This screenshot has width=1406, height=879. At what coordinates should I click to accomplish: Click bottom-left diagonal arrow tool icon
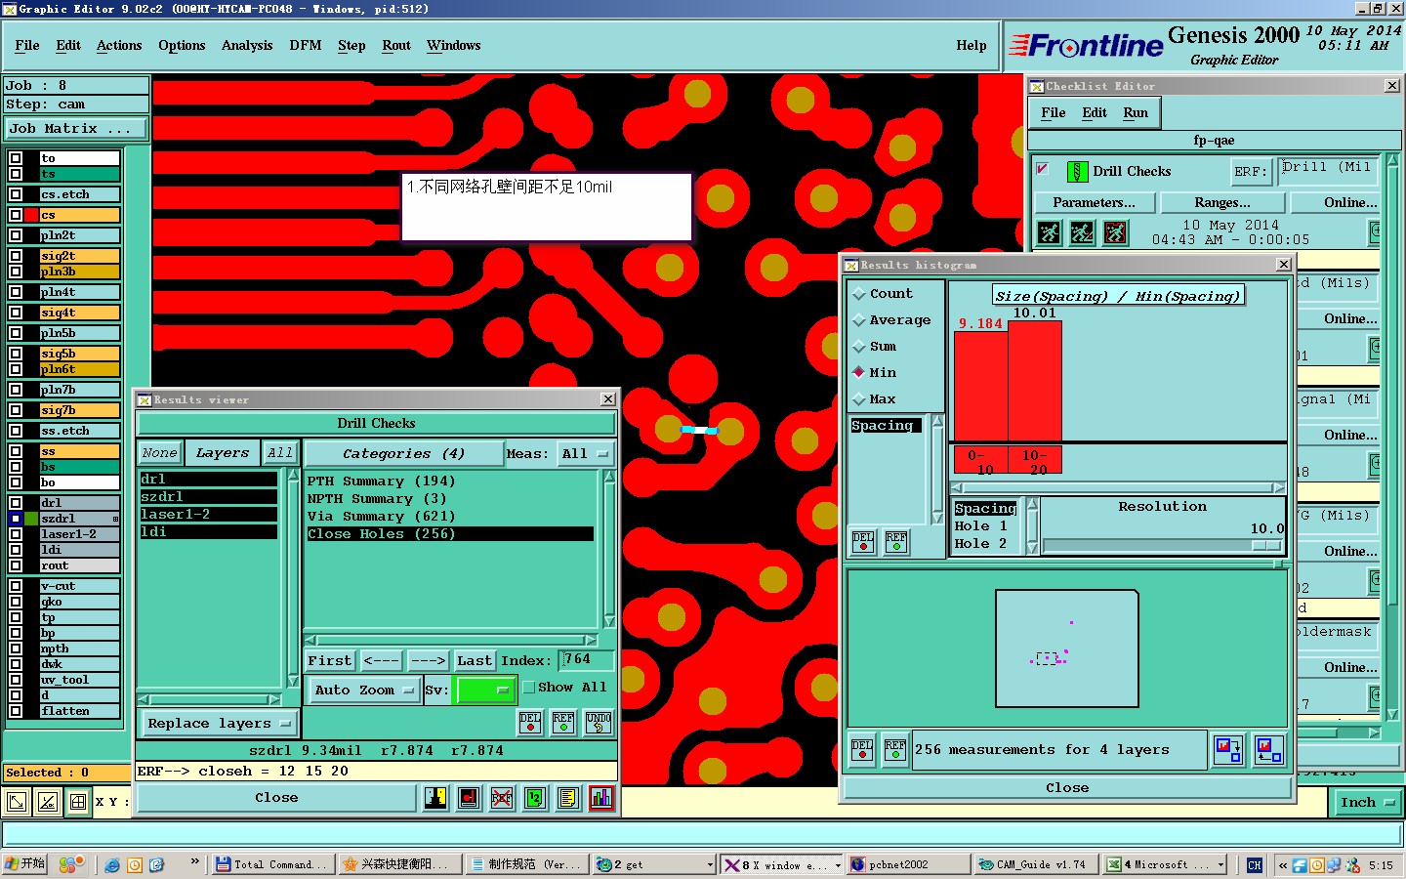click(x=17, y=803)
